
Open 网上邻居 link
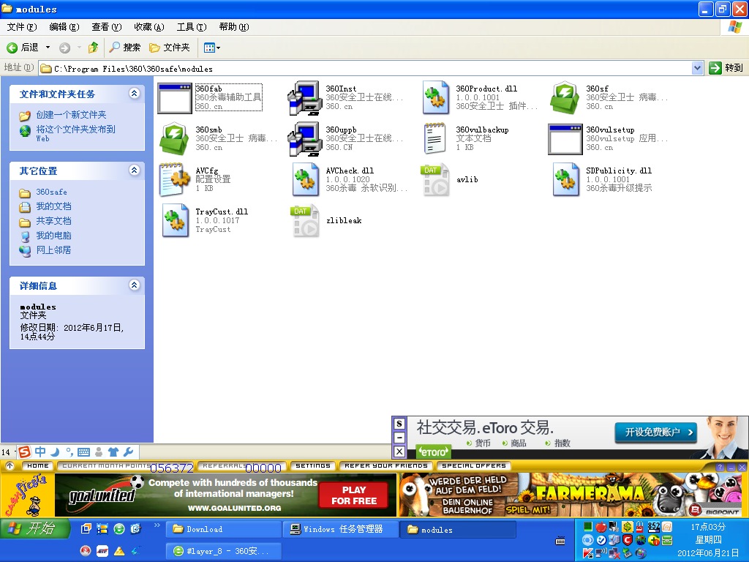(x=53, y=250)
